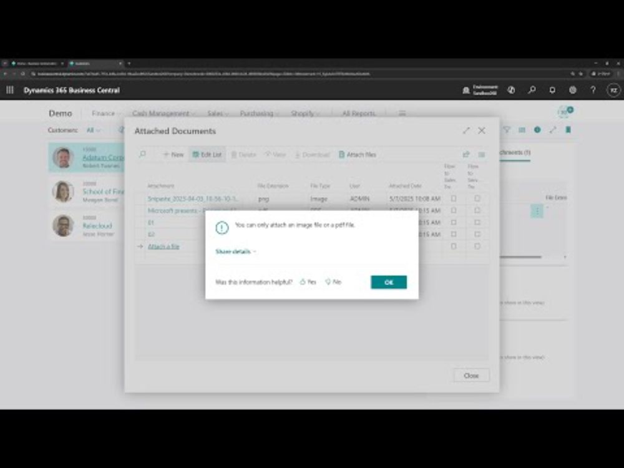
Task: Open the Snipaste attachment link
Action: [x=193, y=198]
